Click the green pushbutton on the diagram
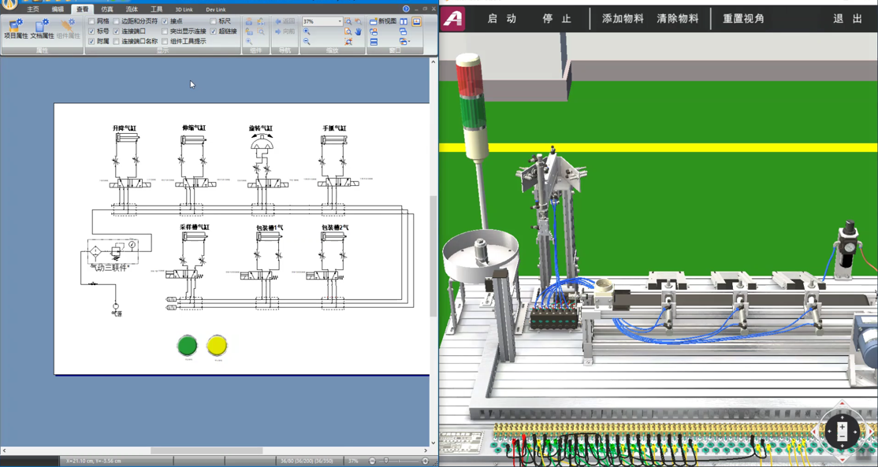Image resolution: width=878 pixels, height=467 pixels. 187,345
